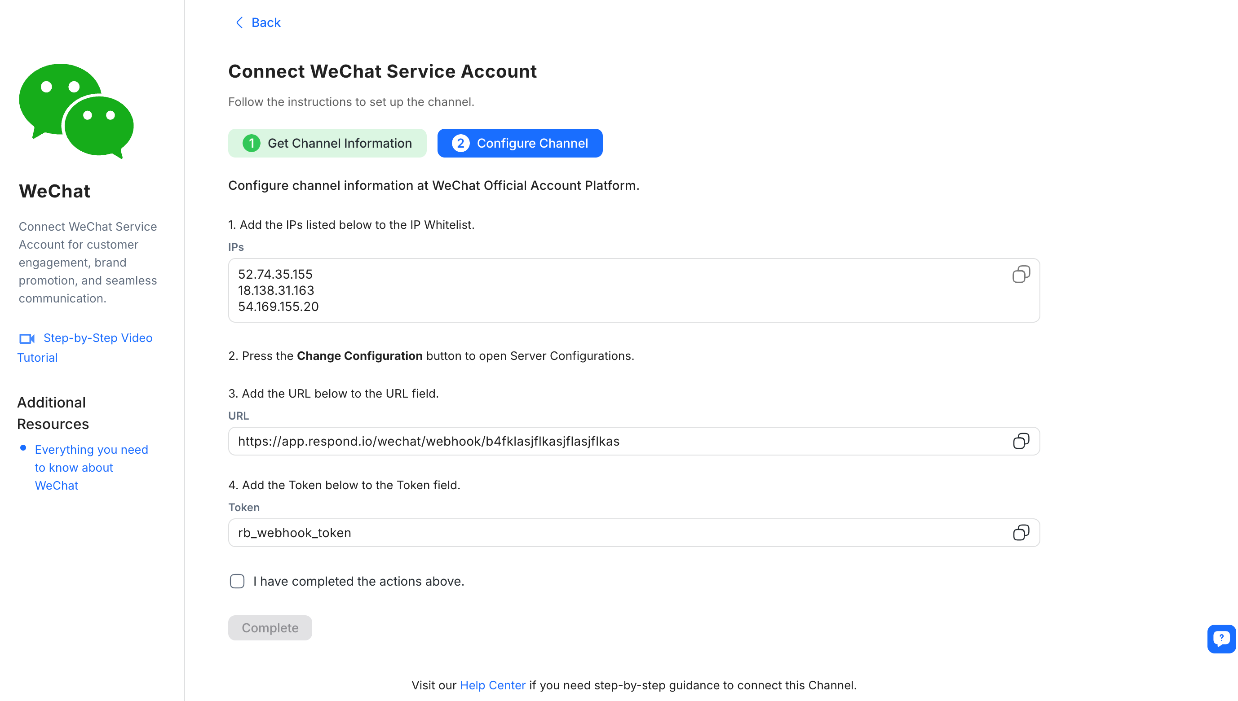This screenshot has height=701, width=1238.
Task: Click the video camera icon
Action: coord(27,338)
